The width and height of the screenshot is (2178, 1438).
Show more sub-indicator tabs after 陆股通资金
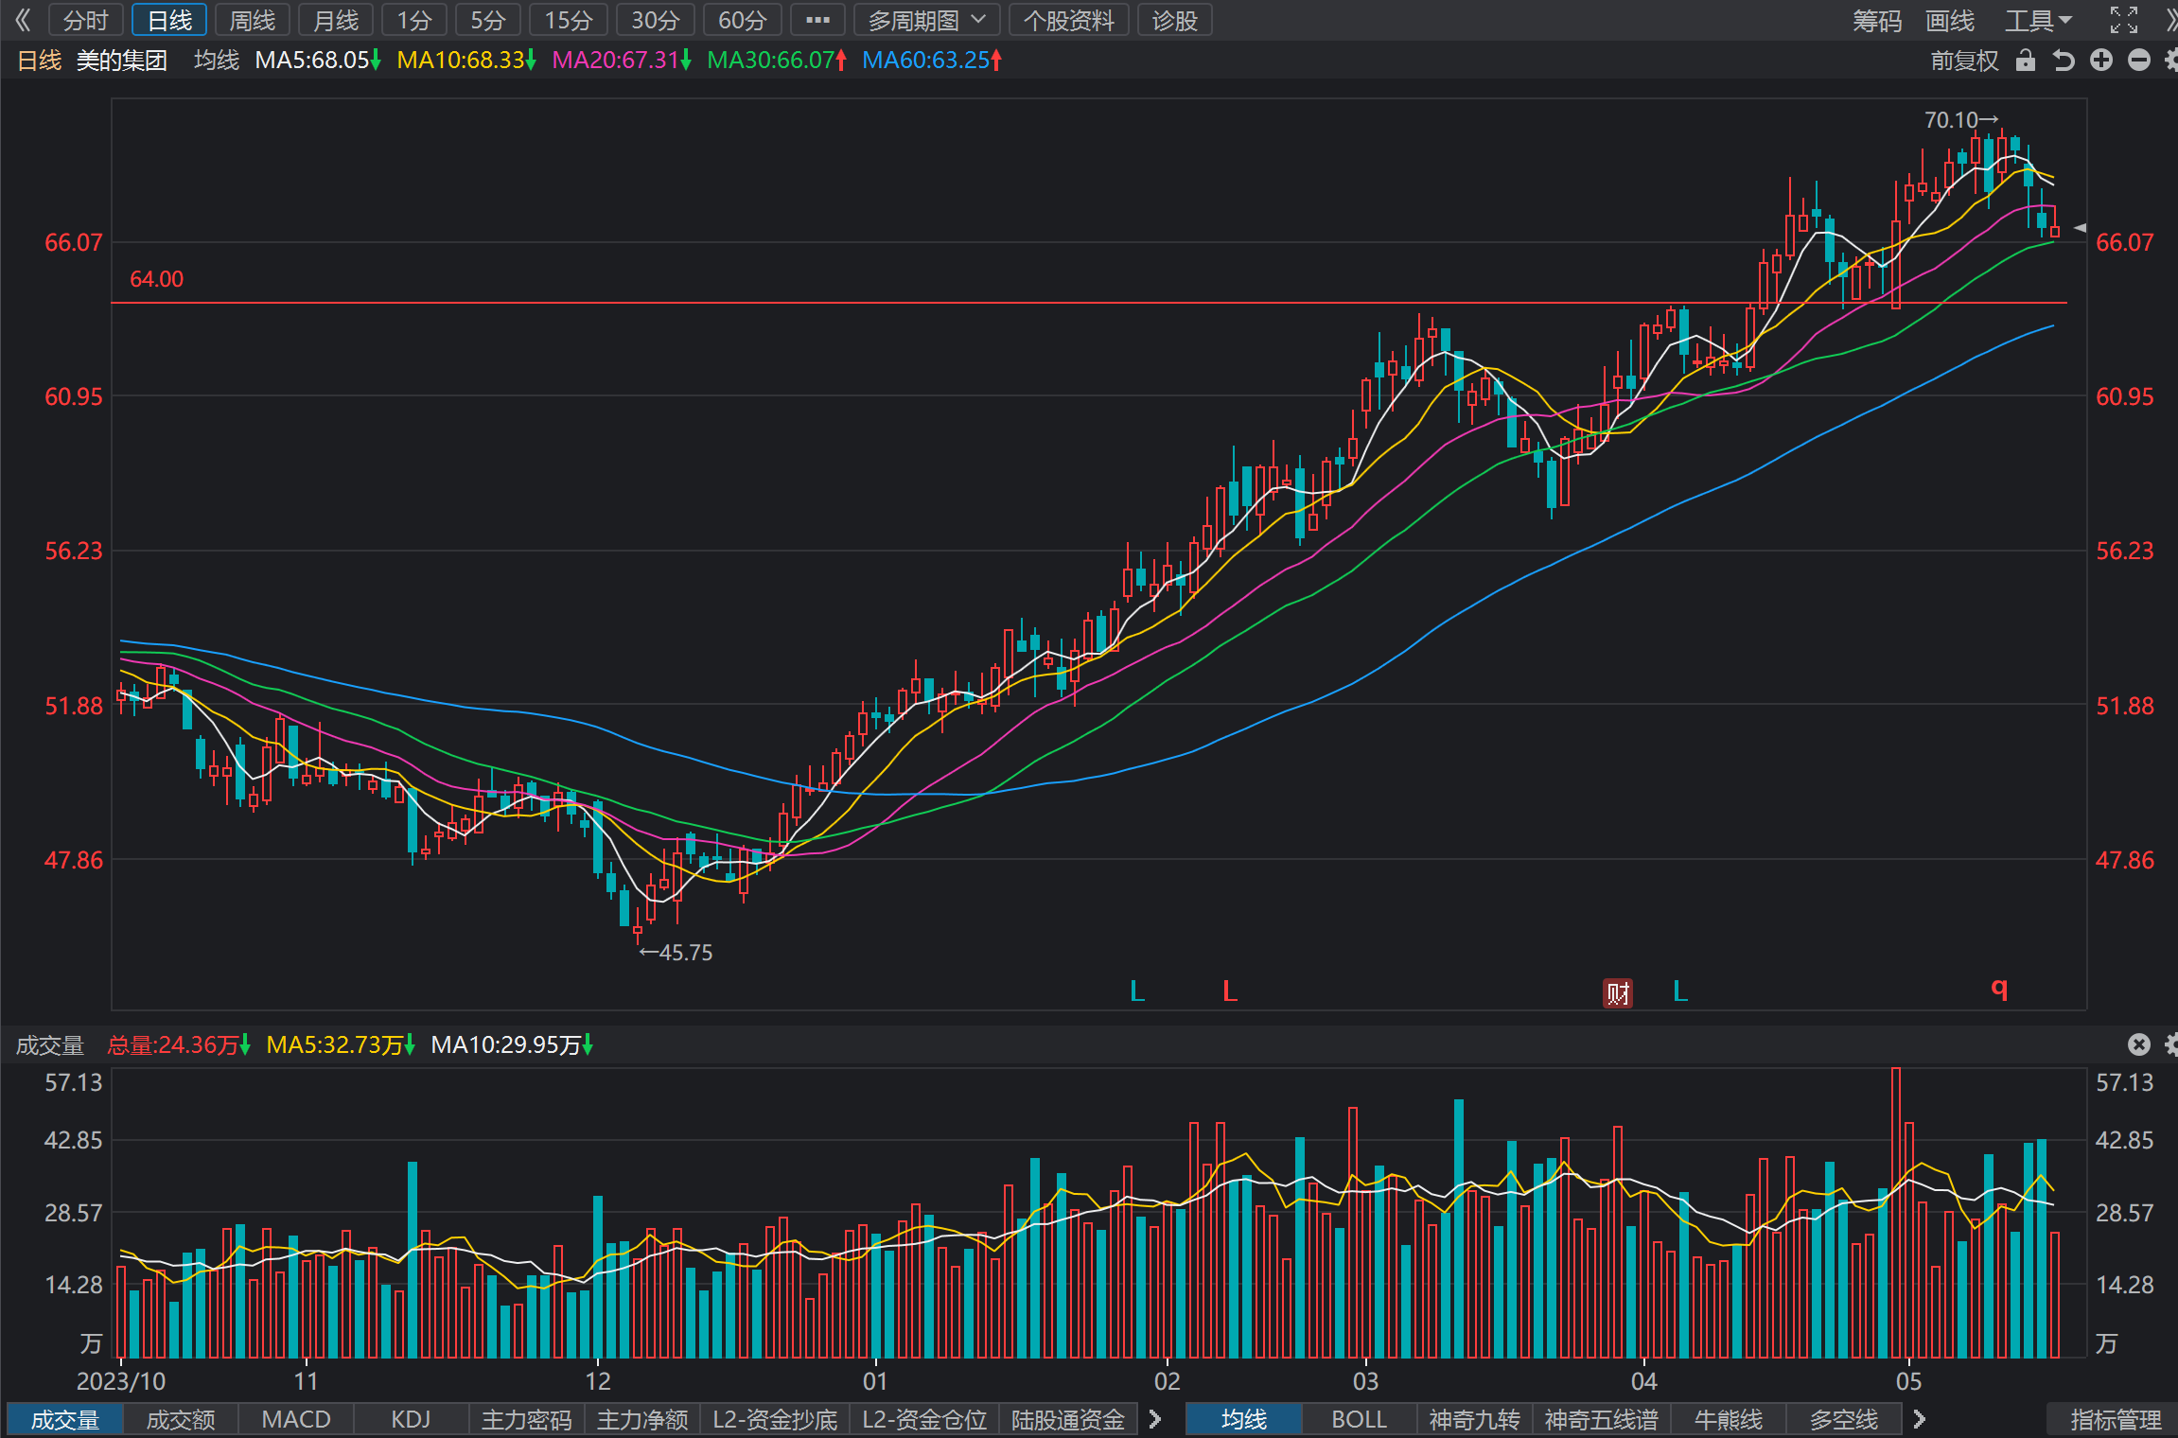[x=1155, y=1419]
